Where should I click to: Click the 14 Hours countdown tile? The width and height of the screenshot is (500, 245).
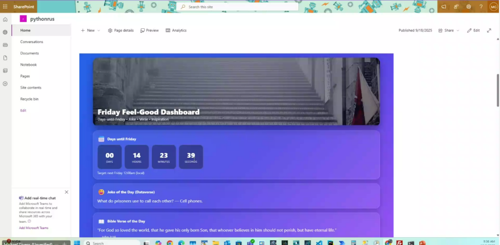click(137, 157)
